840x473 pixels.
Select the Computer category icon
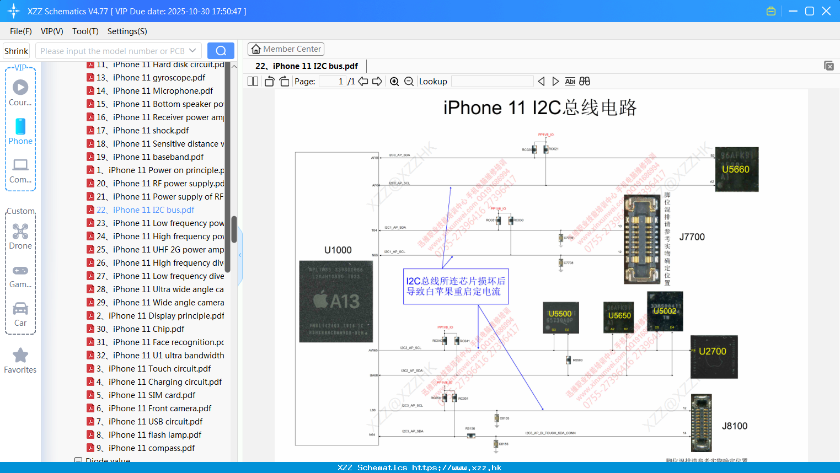[x=20, y=171]
